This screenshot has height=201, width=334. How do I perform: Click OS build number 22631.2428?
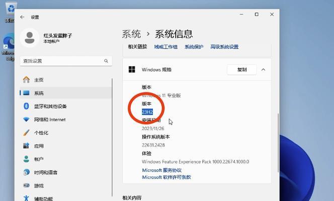click(153, 145)
